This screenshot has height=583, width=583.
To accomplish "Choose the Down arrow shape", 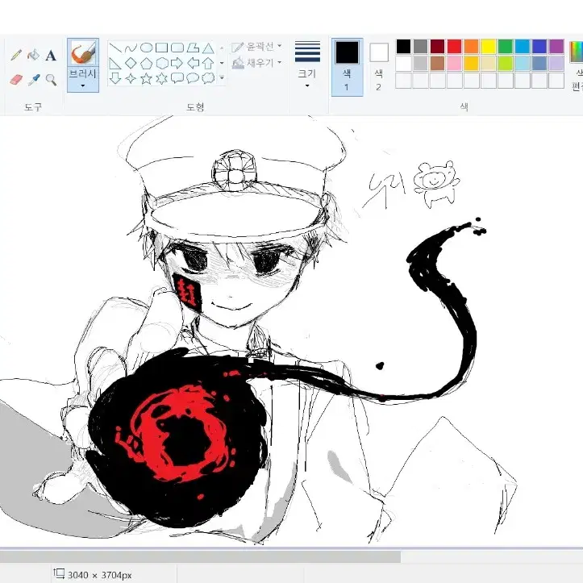I will tap(115, 78).
